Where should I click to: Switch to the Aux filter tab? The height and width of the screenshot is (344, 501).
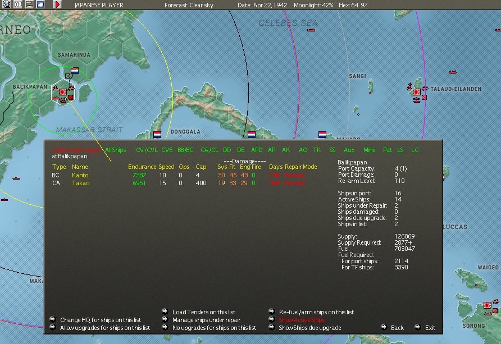tap(349, 150)
